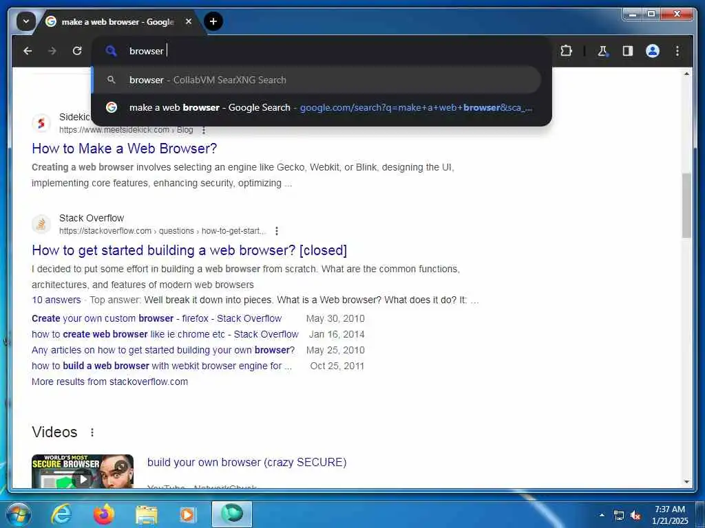Select active browser app in taskbar
The image size is (705, 528).
232,514
